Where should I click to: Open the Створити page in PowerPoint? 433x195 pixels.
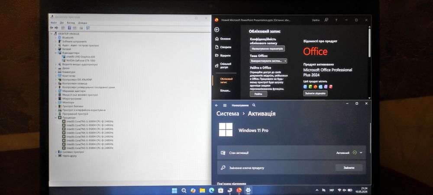click(223, 47)
